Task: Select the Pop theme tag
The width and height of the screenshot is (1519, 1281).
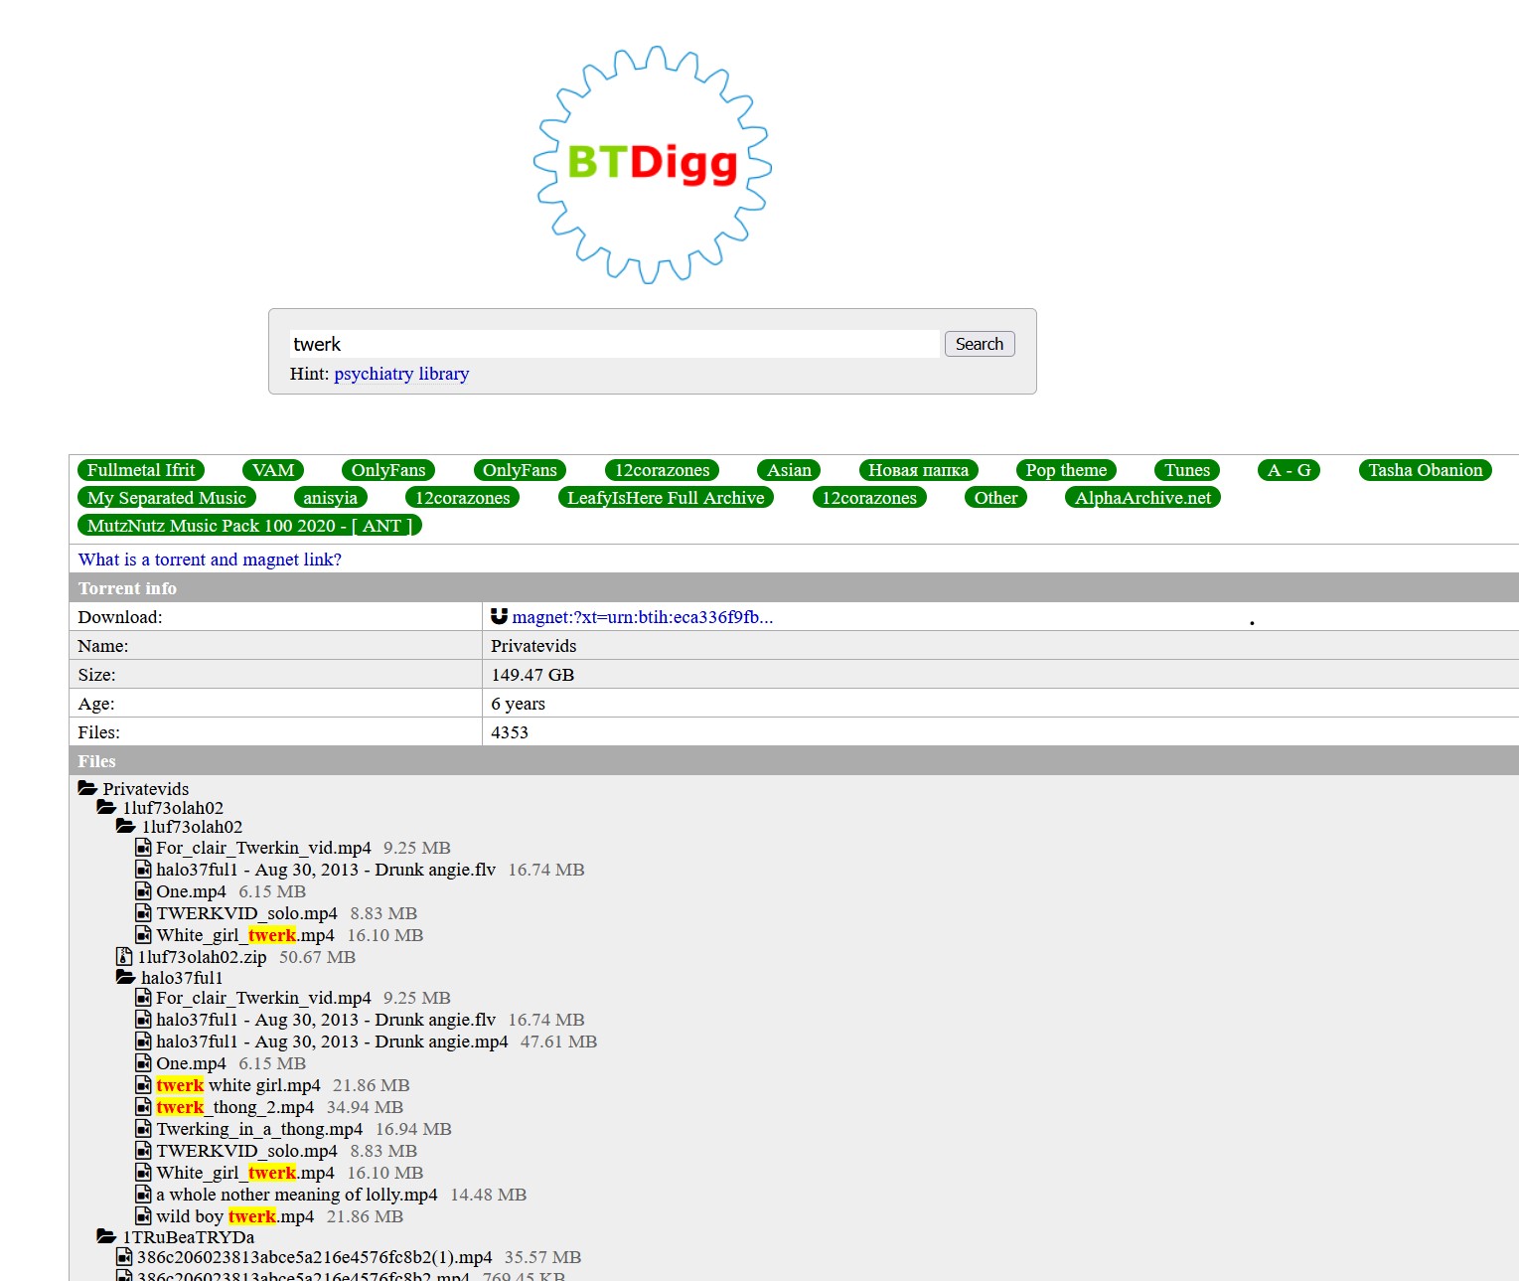Action: 1066,470
